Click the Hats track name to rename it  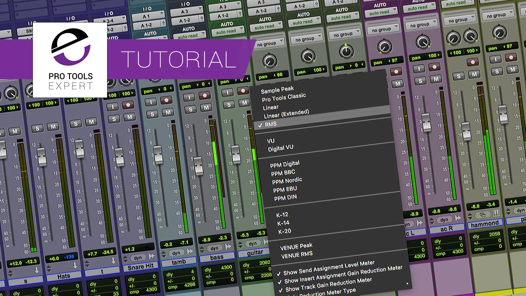[x=64, y=275]
